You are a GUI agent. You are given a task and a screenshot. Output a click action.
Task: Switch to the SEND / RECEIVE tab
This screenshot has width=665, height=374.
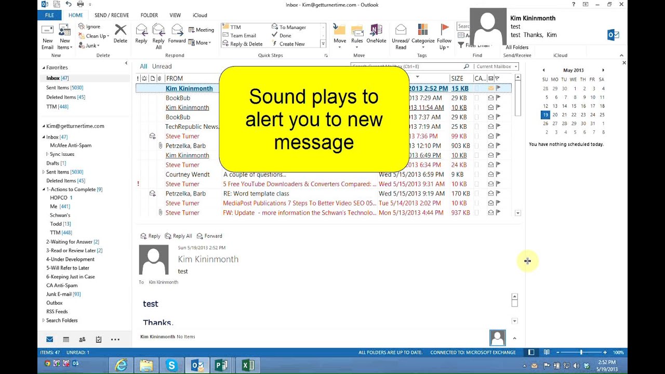pos(112,15)
